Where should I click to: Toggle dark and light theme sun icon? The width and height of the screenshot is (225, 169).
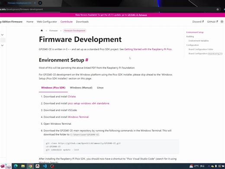(222, 22)
